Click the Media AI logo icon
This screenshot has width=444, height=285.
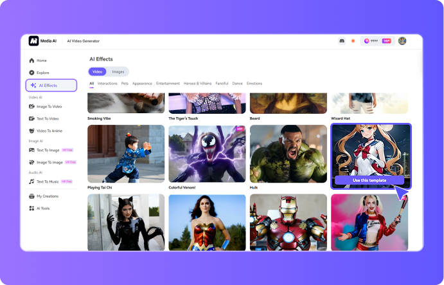tap(33, 41)
